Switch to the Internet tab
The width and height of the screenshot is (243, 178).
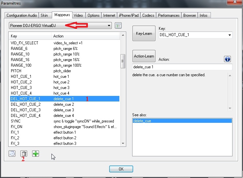click(x=109, y=15)
